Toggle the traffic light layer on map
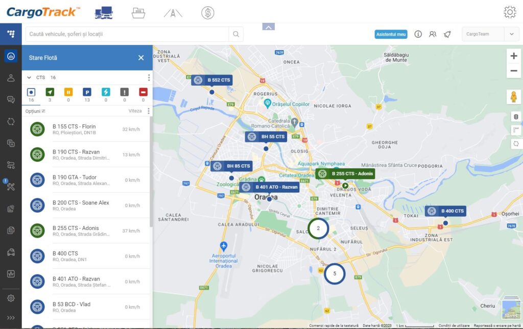This screenshot has height=329, width=523. (x=514, y=117)
